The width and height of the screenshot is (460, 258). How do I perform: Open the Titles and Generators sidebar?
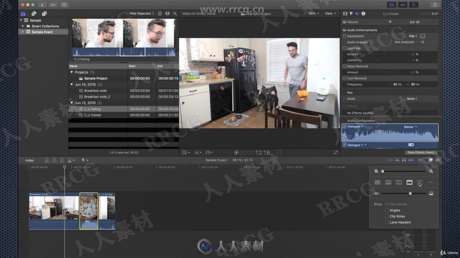pos(44,14)
